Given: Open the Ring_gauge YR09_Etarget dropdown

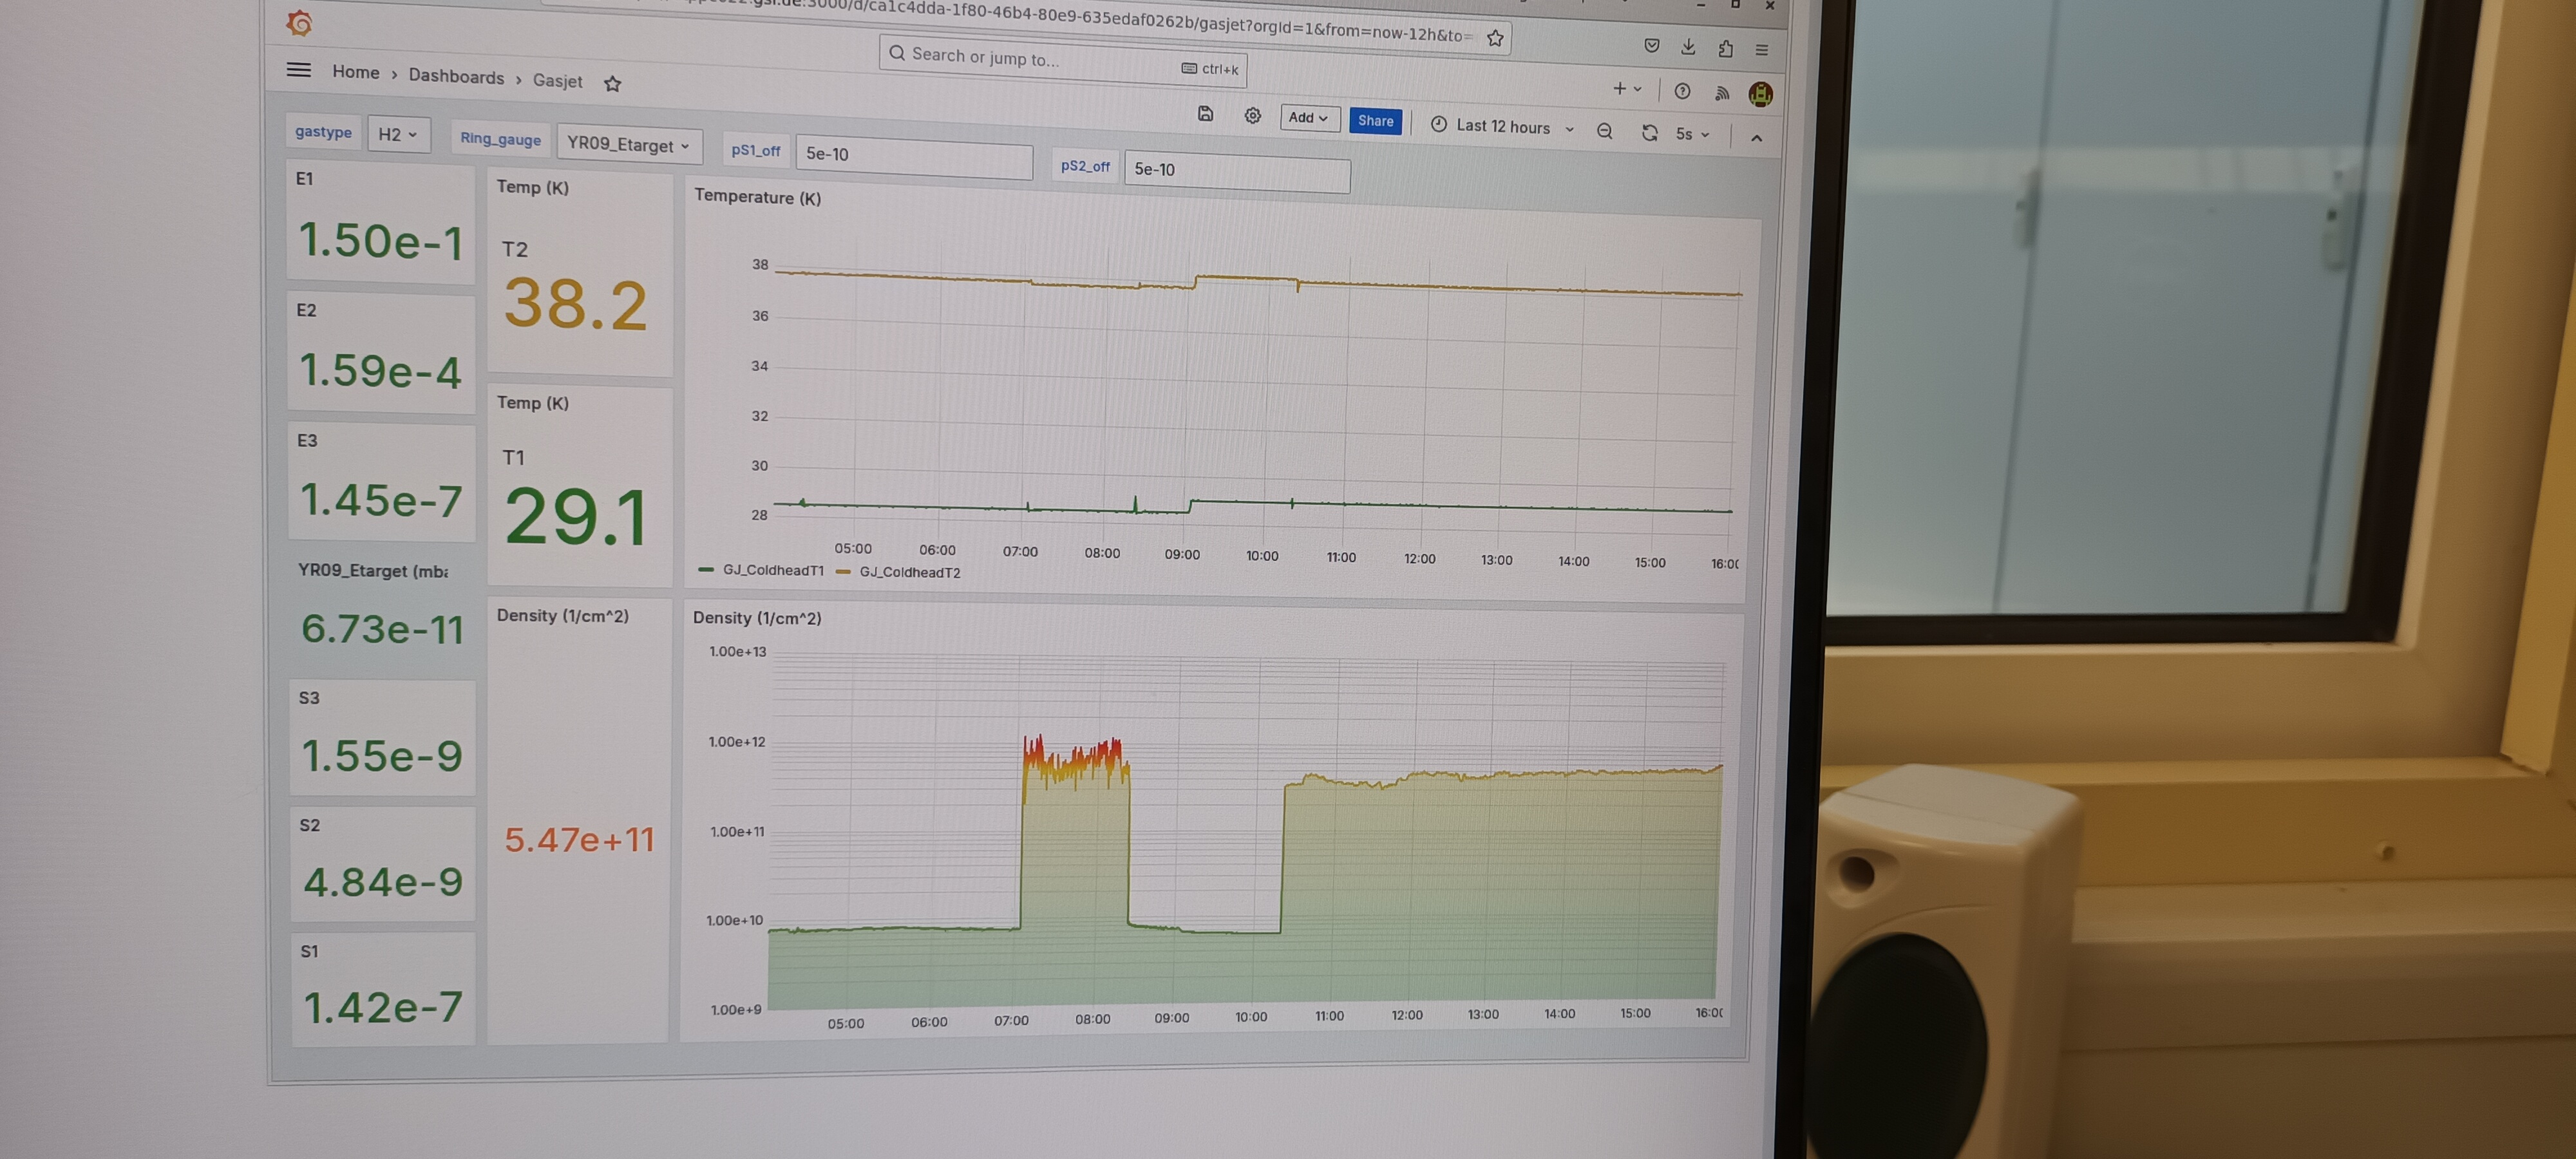Looking at the screenshot, I should pos(628,144).
